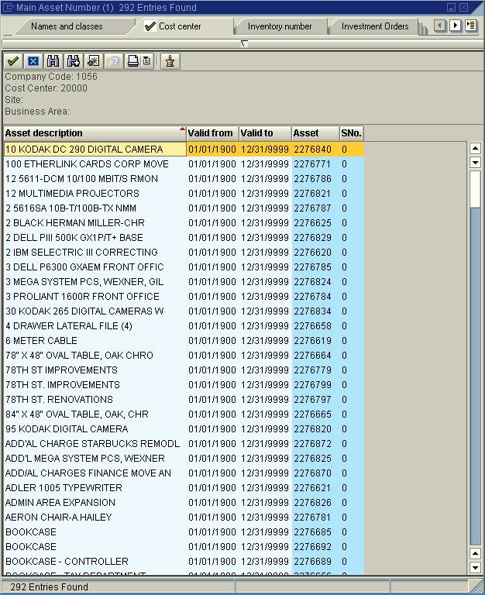Cancel with the blue X toolbar icon
Screen dimensions: 485x595
33,61
